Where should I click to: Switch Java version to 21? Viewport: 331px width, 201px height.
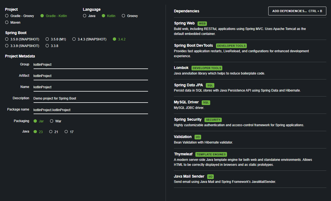pos(54,132)
